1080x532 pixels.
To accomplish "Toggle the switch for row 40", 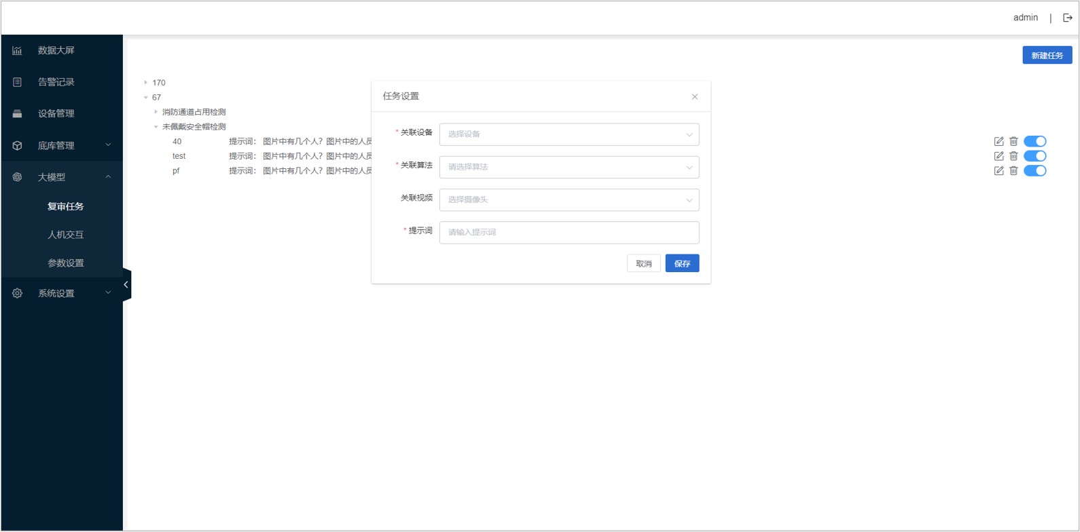I will click(x=1034, y=141).
